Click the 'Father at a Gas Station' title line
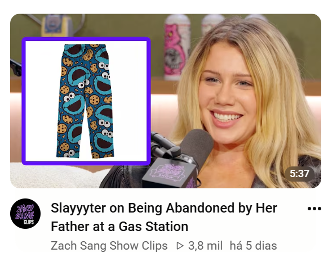 pyautogui.click(x=119, y=227)
